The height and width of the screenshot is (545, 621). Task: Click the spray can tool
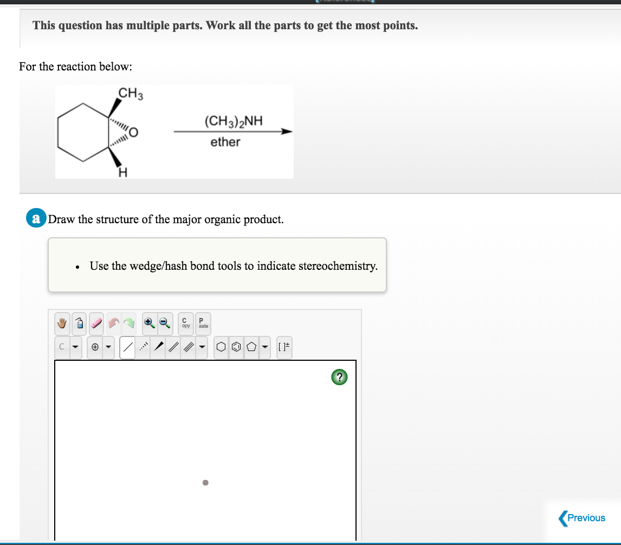pyautogui.click(x=79, y=323)
